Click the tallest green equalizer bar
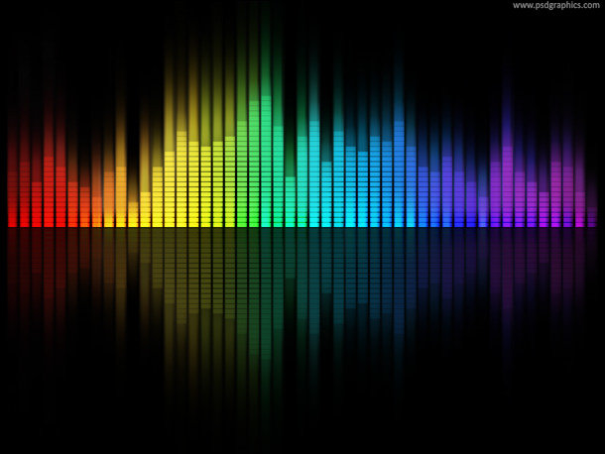Screen dimensions: 605x454 (266, 159)
